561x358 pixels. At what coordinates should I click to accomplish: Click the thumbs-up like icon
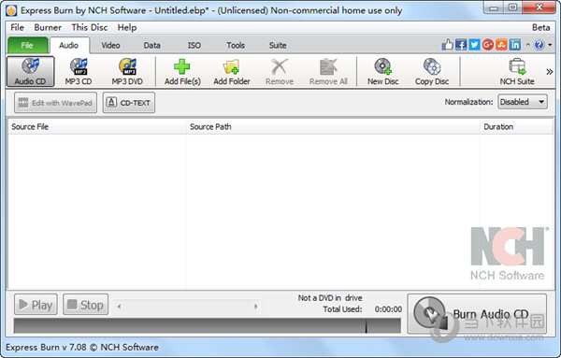tap(447, 45)
